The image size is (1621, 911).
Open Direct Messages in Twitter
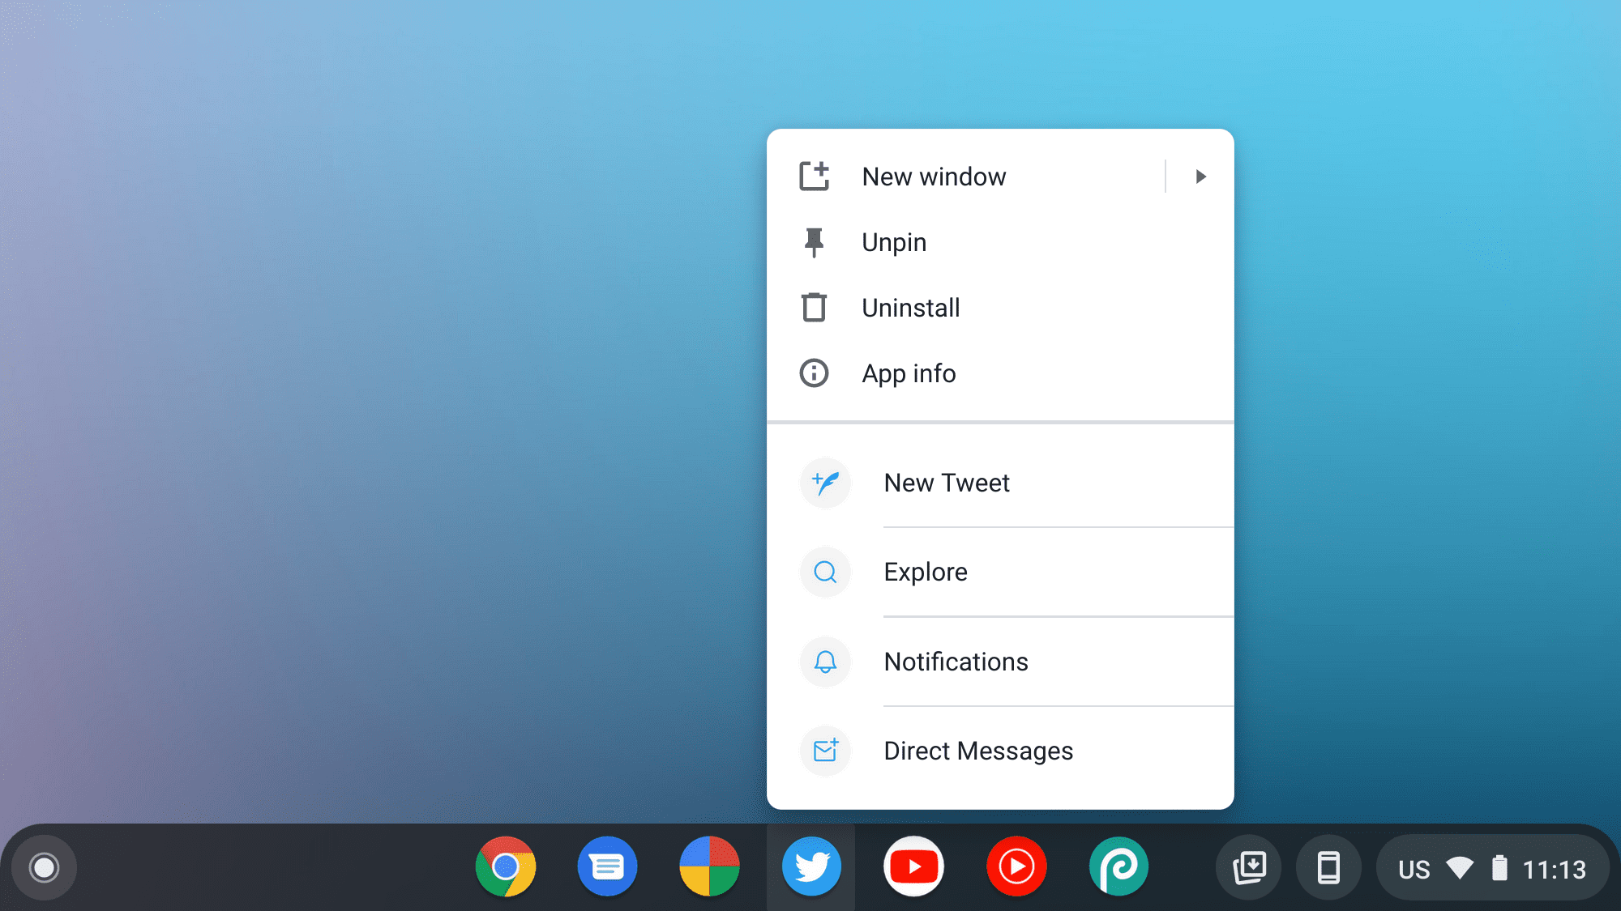point(977,750)
